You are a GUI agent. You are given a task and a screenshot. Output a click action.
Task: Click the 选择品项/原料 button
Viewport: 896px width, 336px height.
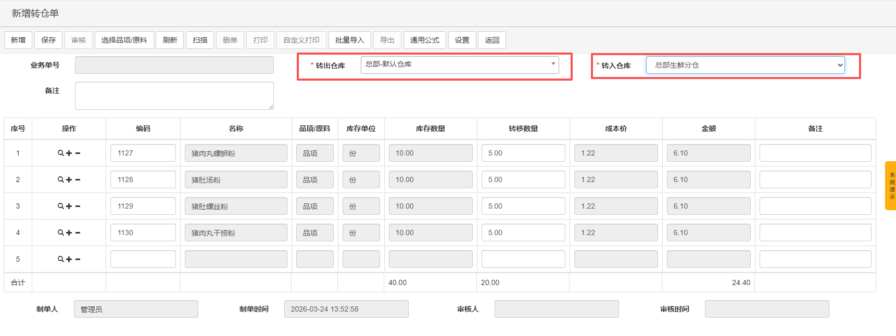[x=124, y=40]
